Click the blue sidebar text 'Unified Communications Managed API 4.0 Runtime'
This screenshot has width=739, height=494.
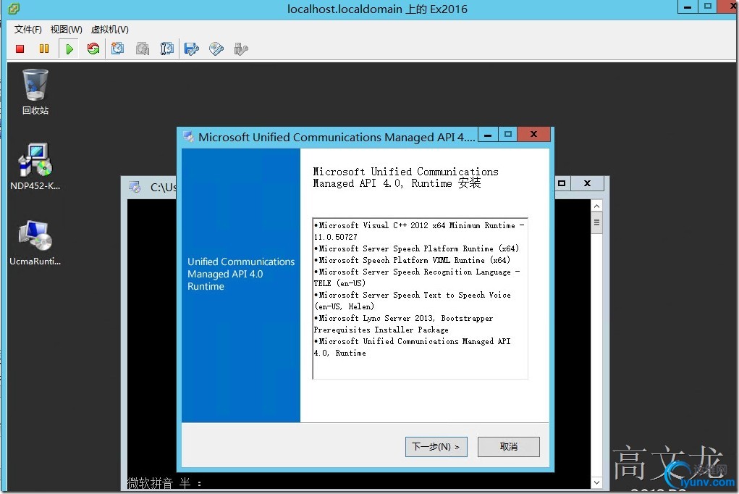pyautogui.click(x=241, y=274)
